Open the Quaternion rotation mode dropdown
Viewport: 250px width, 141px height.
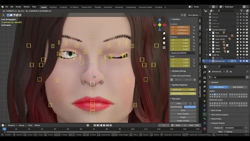click(x=183, y=53)
